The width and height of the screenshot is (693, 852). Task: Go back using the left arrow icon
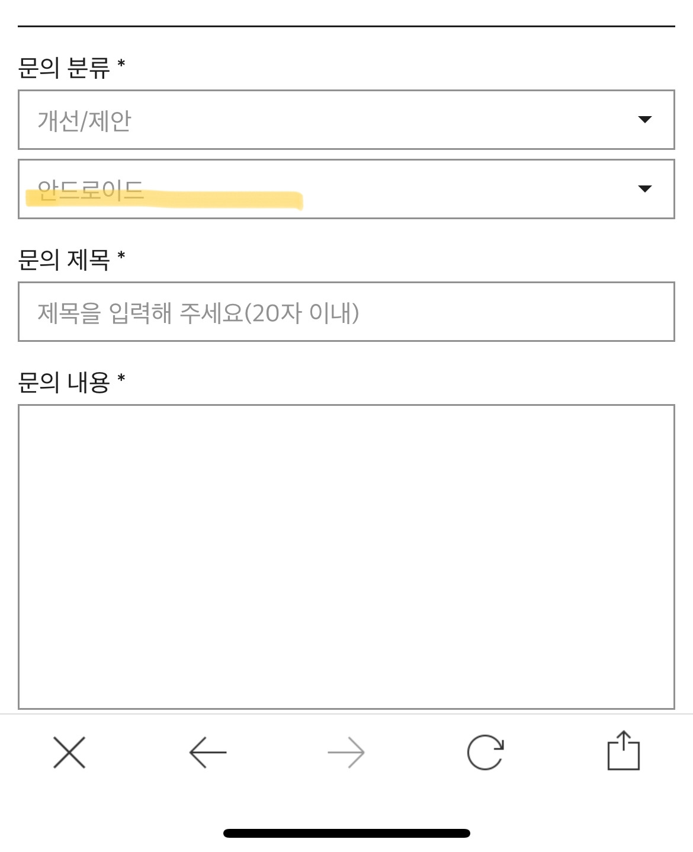(208, 752)
